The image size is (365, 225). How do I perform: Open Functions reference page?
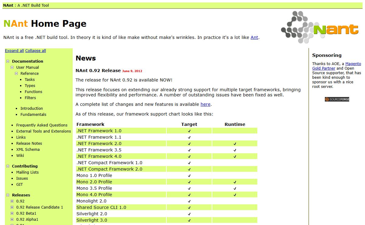pos(33,92)
